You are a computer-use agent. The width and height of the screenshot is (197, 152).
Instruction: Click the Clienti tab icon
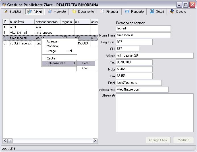pos(30,12)
